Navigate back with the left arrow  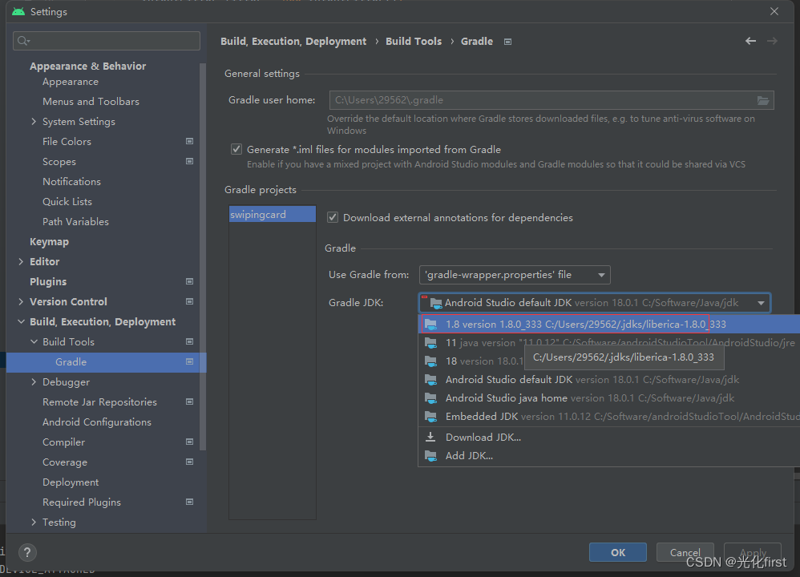tap(750, 41)
